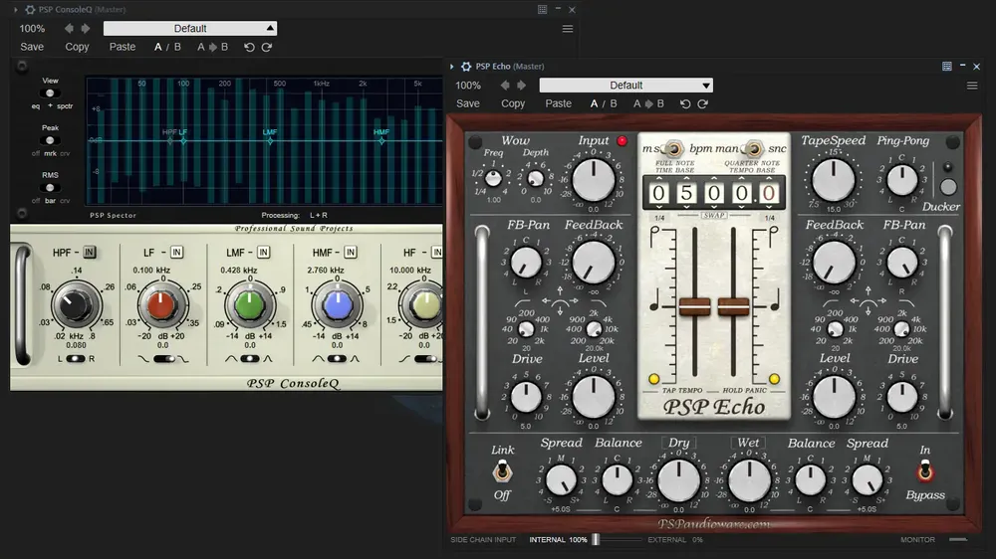The width and height of the screenshot is (996, 559).
Task: Select the next preset arrow in PSP Echo
Action: 522,85
